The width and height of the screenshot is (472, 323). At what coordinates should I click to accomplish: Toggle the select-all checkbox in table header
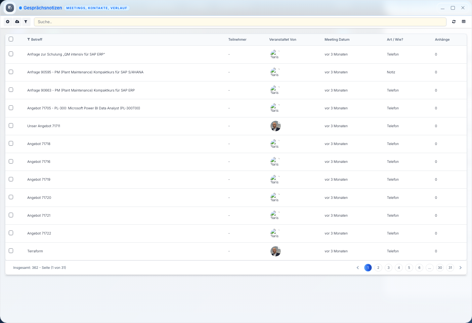(x=11, y=39)
